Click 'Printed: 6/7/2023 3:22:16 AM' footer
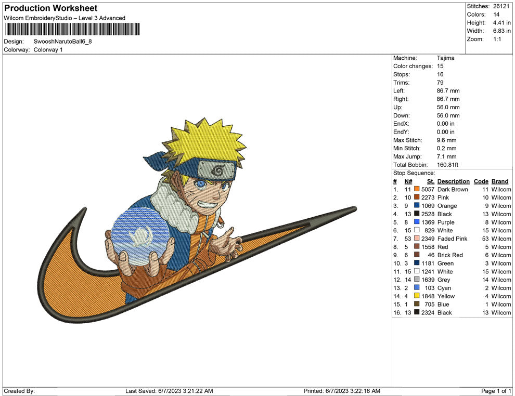Image resolution: width=515 pixels, height=396 pixels. [342, 391]
